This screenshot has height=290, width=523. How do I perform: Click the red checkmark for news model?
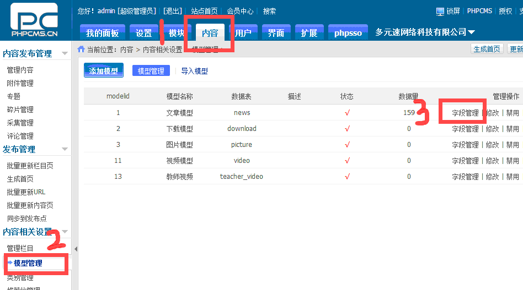click(347, 113)
